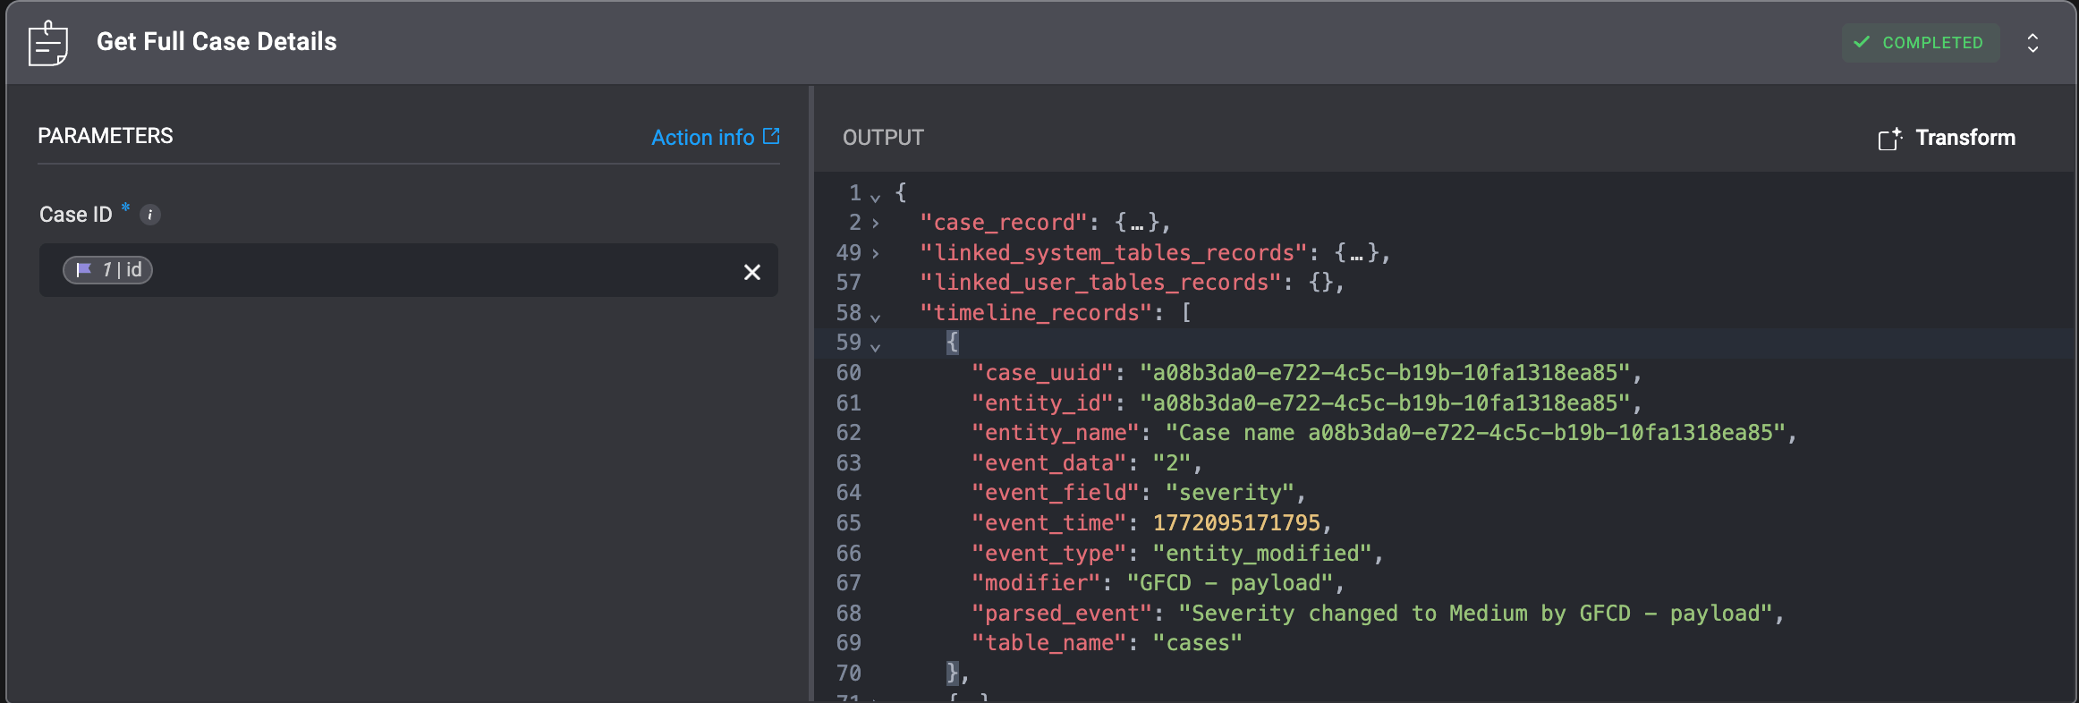Click the case_uuid value on line 60
Viewport: 2079px width, 703px height.
click(1385, 373)
